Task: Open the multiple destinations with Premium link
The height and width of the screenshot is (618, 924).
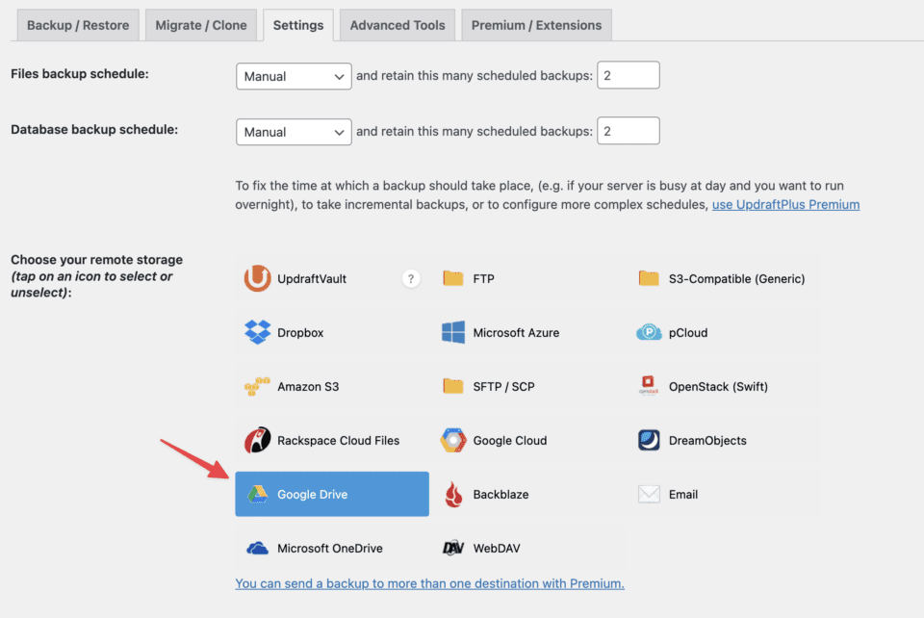Action: point(429,583)
